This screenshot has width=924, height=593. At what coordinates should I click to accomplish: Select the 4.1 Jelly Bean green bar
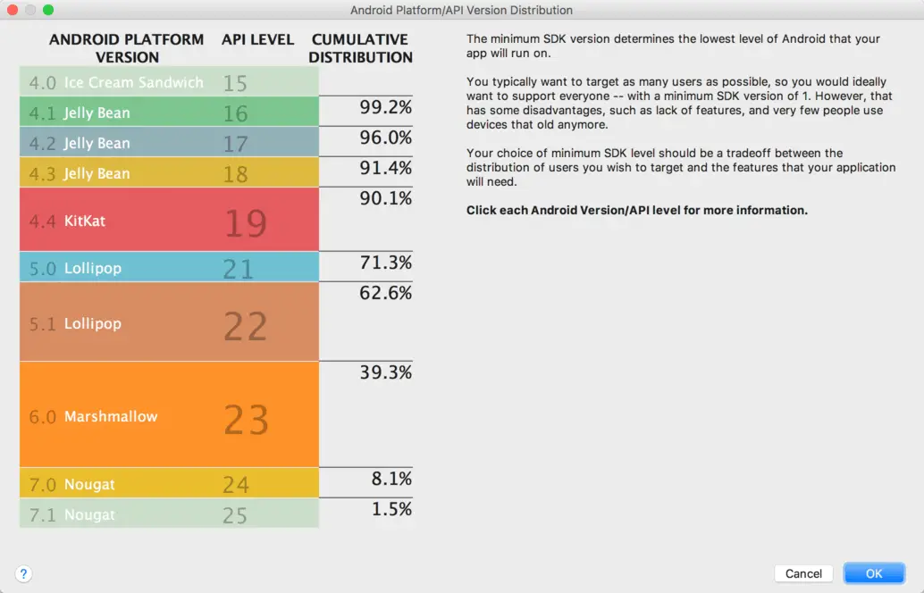[x=169, y=113]
